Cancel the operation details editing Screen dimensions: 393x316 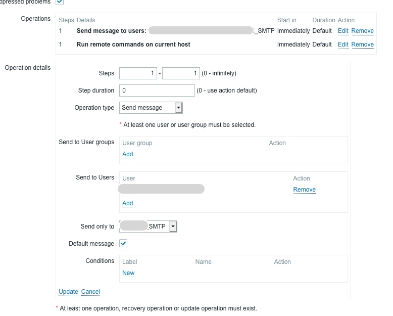coord(90,292)
